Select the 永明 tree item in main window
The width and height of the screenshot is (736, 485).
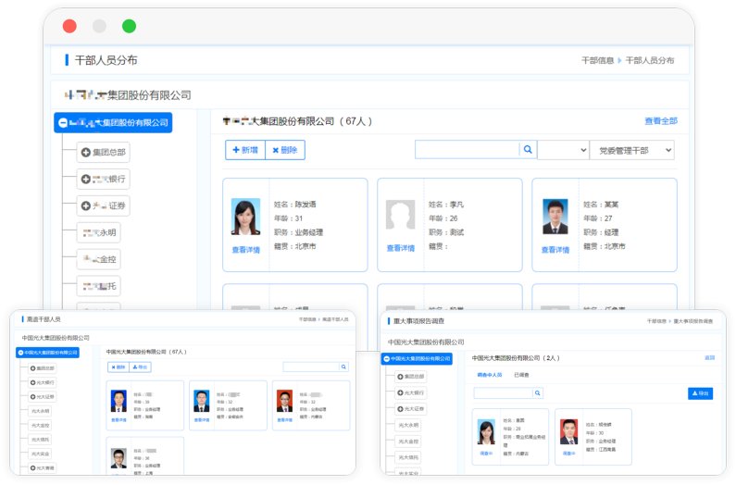(x=99, y=233)
